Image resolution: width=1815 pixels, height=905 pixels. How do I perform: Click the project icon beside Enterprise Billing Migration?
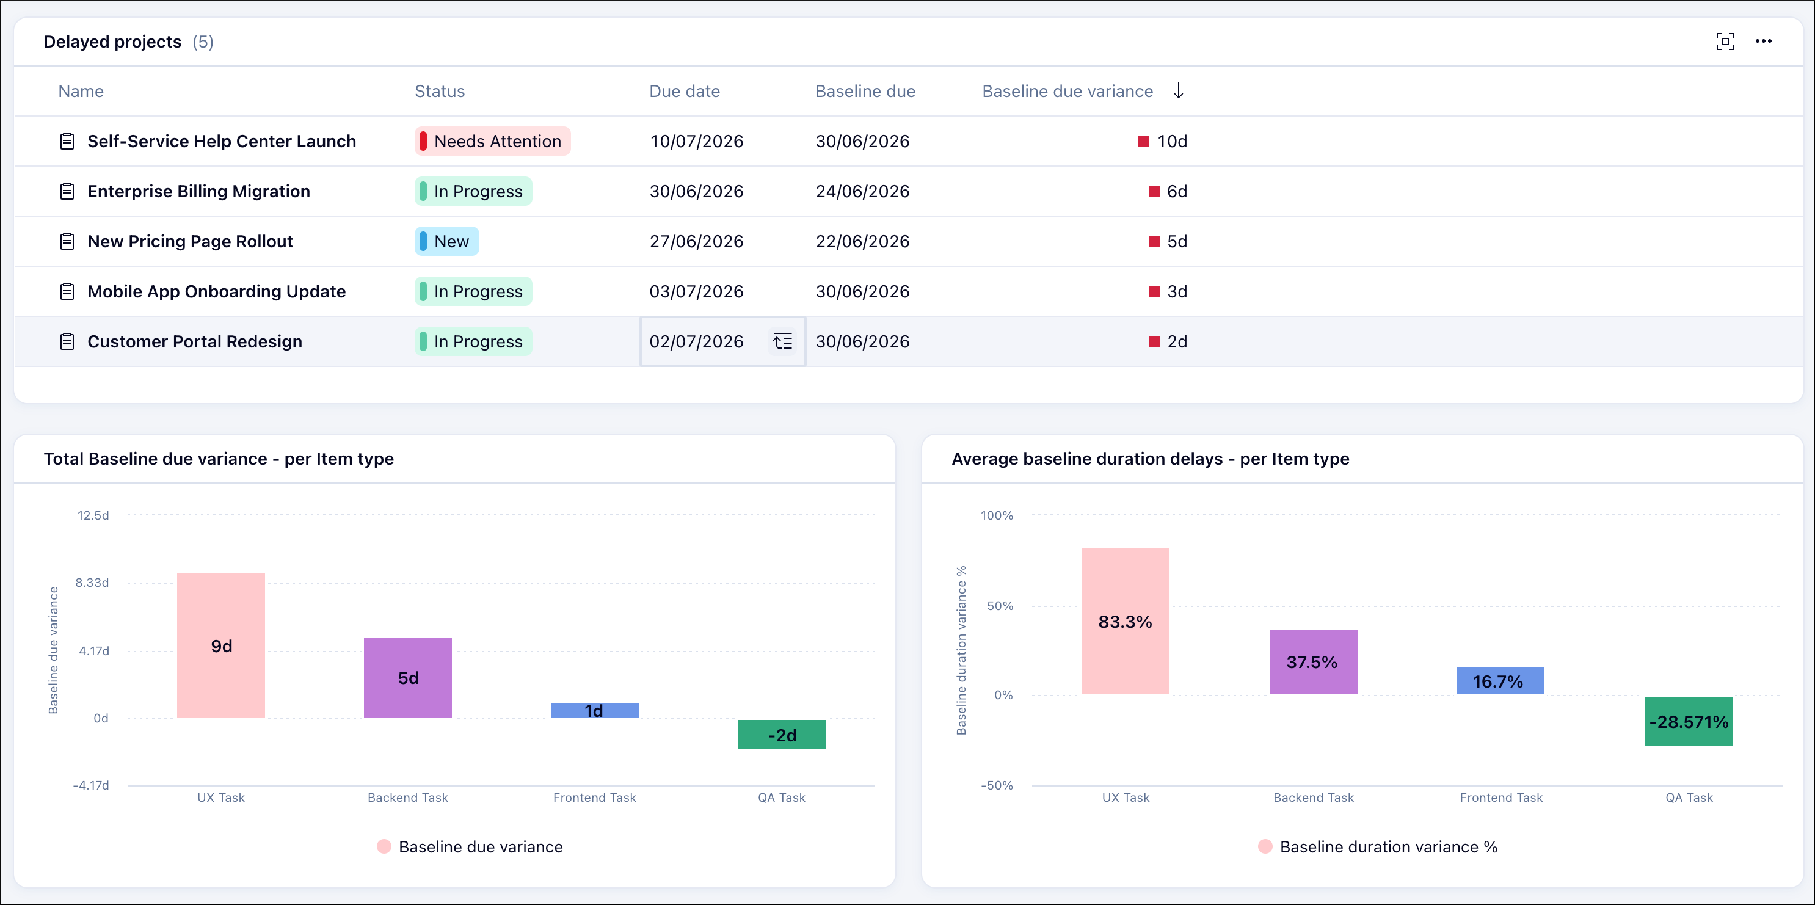point(67,192)
